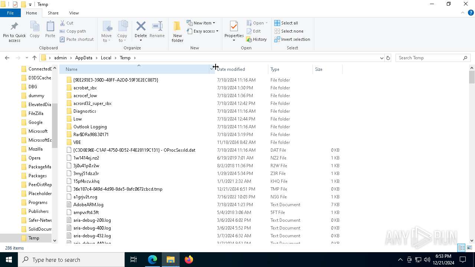Click the Rename icon
This screenshot has width=475, height=267.
(157, 26)
